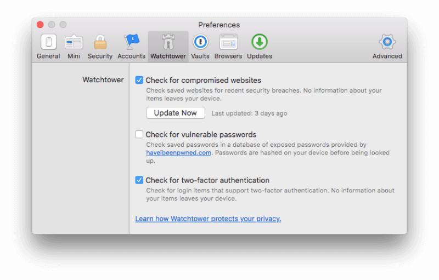Screen dimensions: 439x280
Task: Click the Watchtower section label in sidebar
Action: (103, 80)
